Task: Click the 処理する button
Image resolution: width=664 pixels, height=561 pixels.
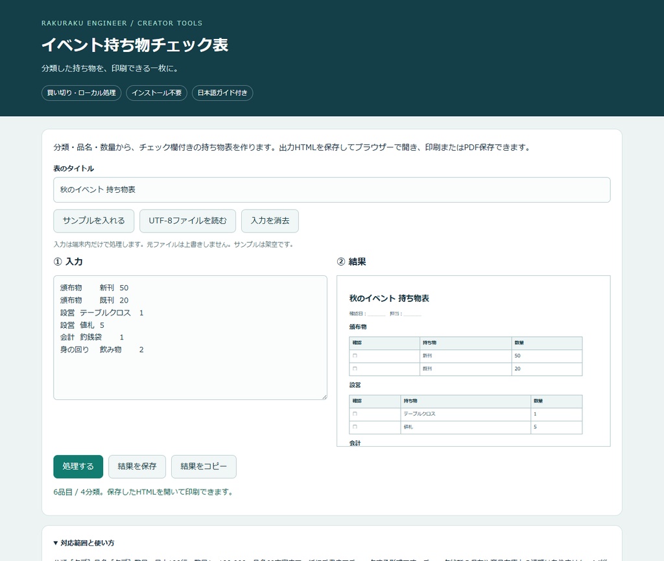Action: (x=78, y=466)
